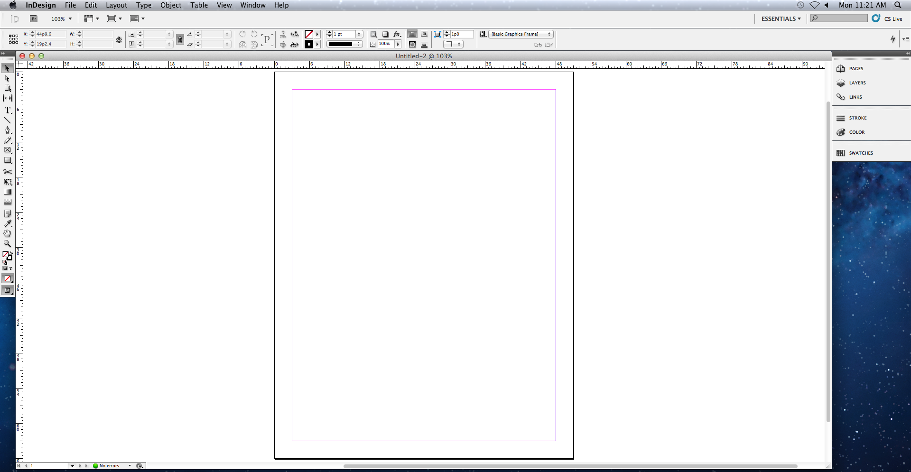This screenshot has width=911, height=472.
Task: Open the 103% zoom level dropdown
Action: pyautogui.click(x=70, y=19)
